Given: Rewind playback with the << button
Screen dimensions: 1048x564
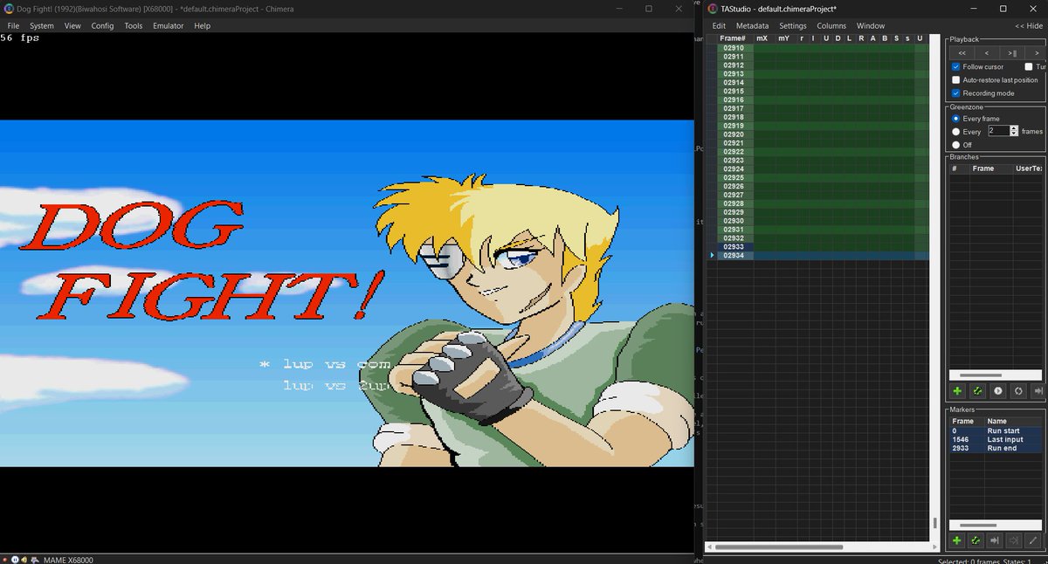Looking at the screenshot, I should 962,52.
